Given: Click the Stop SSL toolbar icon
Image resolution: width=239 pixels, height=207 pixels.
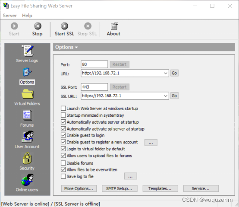Looking at the screenshot, I should (88, 26).
